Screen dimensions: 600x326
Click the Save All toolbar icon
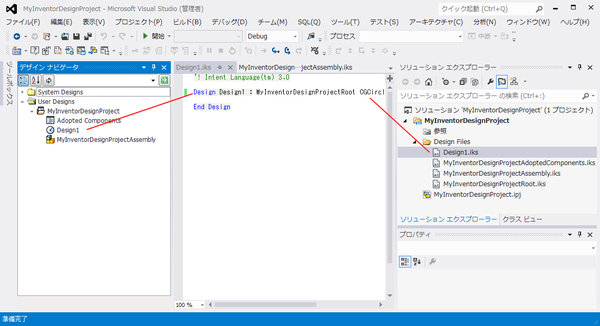pos(88,36)
